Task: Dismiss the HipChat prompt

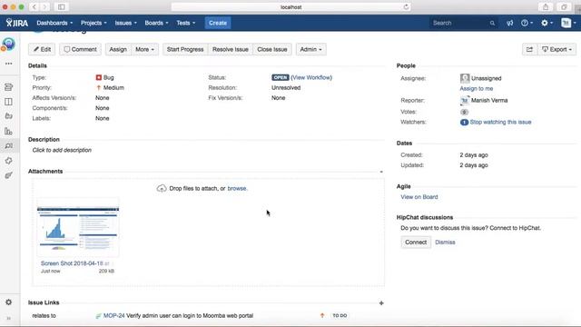Action: [445, 243]
